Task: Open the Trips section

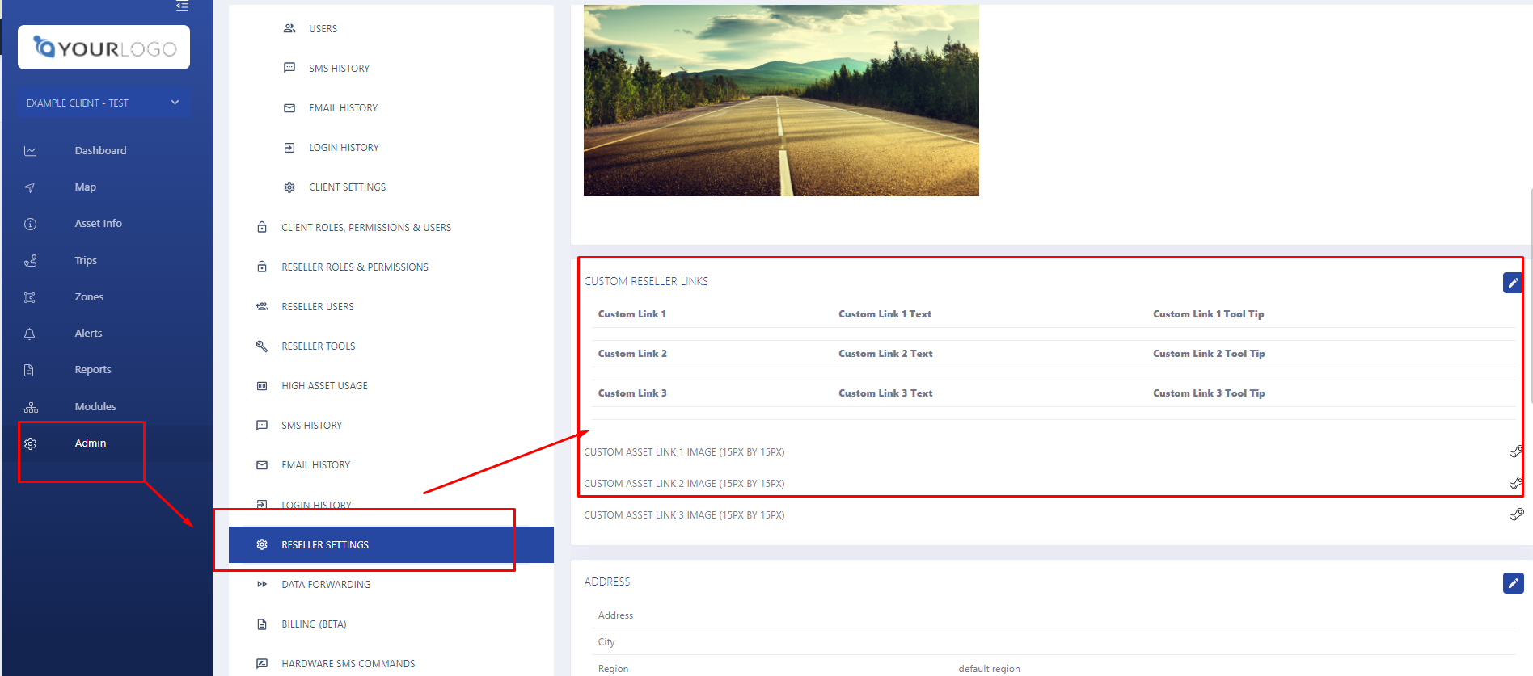Action: tap(86, 260)
